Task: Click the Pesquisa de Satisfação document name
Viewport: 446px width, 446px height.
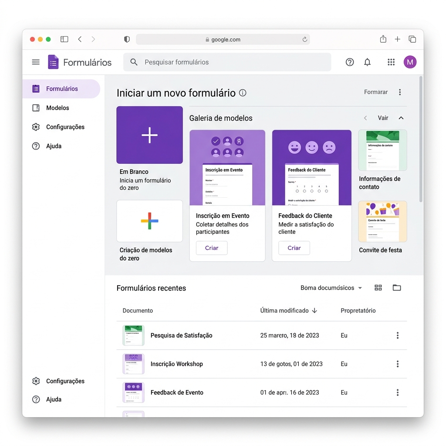Action: [182, 335]
